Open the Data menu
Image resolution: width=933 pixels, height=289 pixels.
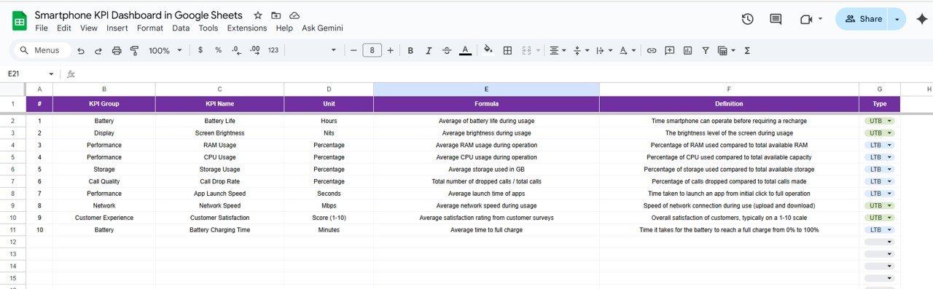[x=181, y=28]
